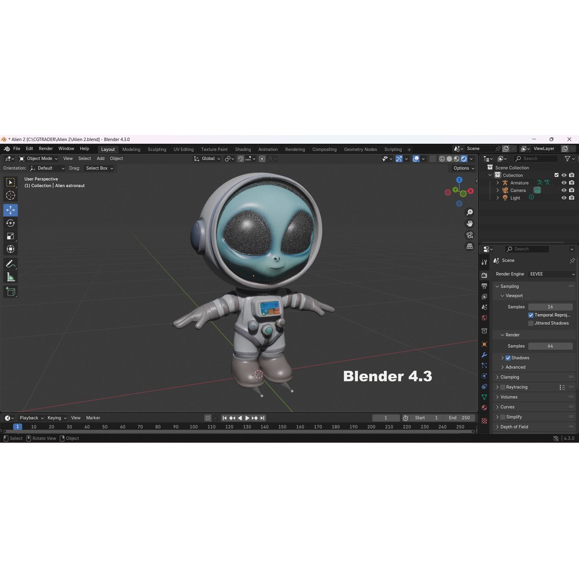Open the File menu
Viewport: 579px width, 579px height.
point(17,149)
